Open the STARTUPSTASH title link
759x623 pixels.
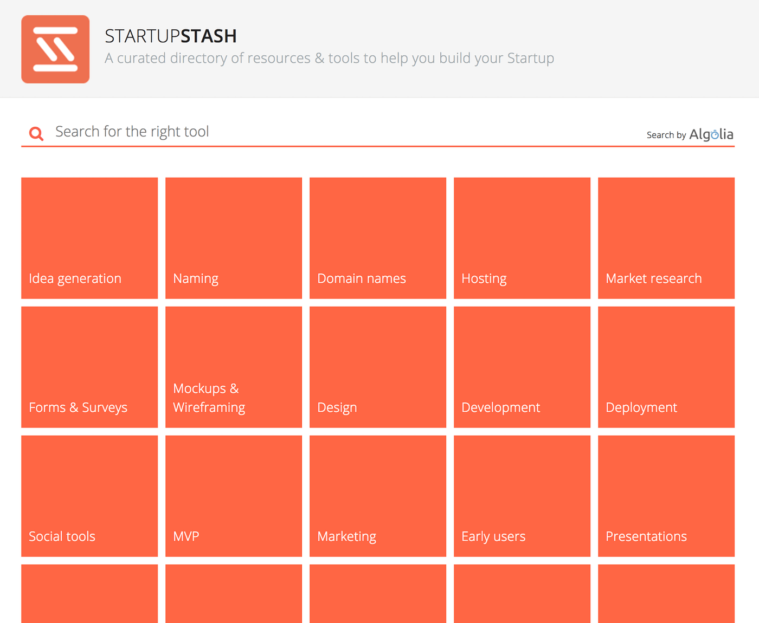pos(171,36)
